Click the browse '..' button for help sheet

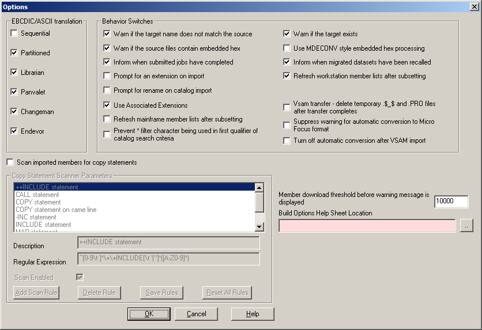tap(466, 226)
